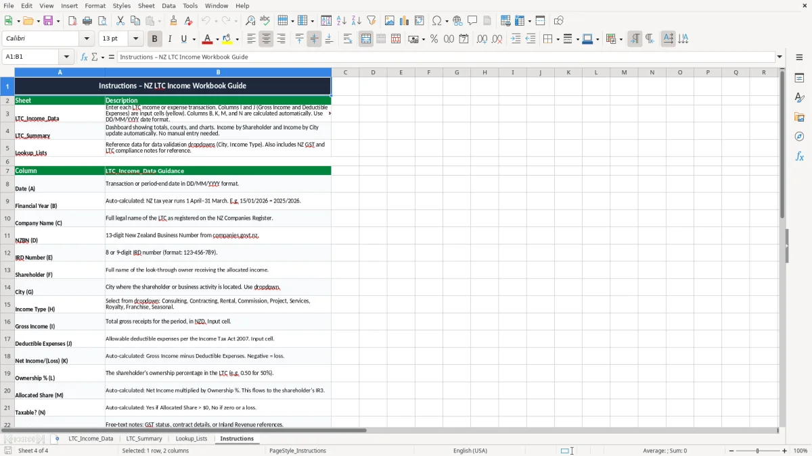
Task: Click row header 7
Action: (7, 171)
